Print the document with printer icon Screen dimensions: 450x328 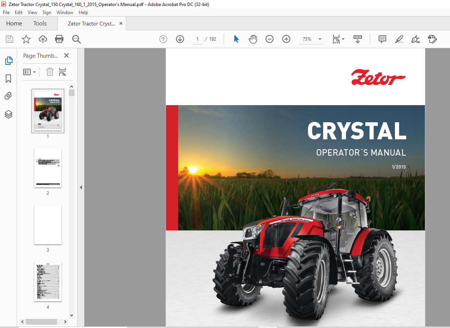[59, 39]
